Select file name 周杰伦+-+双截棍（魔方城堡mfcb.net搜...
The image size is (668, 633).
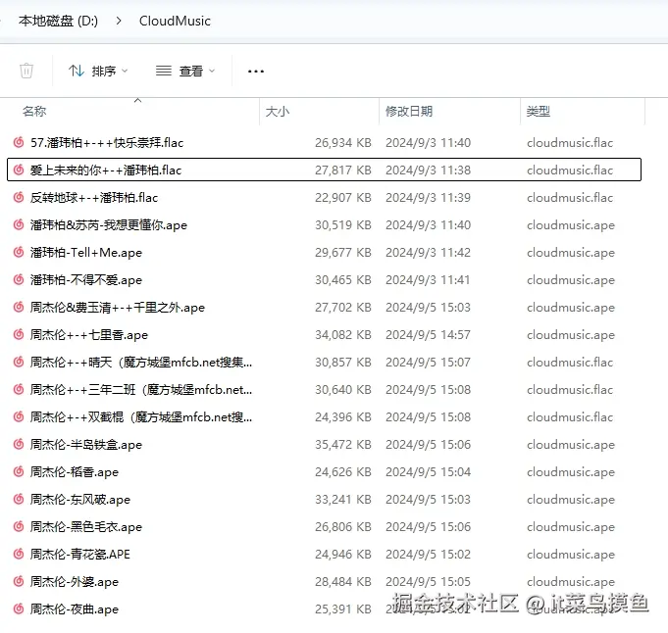pyautogui.click(x=141, y=417)
